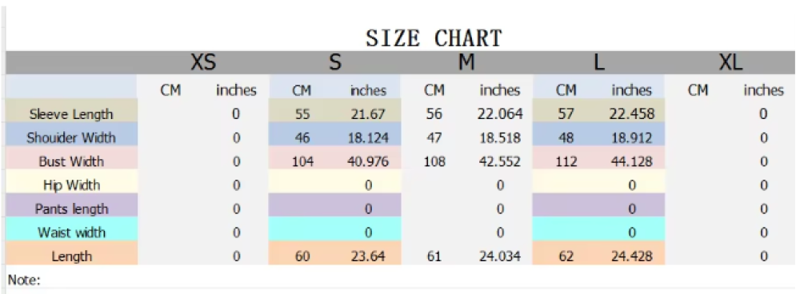This screenshot has height=294, width=800.
Task: Select the Hip Width row label
Action: [x=71, y=185]
